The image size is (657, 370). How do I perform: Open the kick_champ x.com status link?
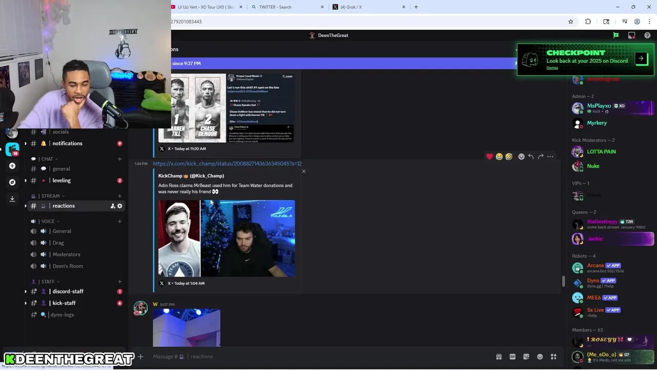[x=227, y=164]
